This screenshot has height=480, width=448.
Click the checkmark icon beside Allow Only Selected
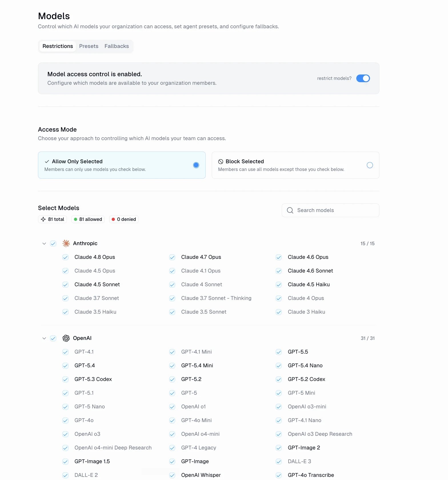coord(47,162)
